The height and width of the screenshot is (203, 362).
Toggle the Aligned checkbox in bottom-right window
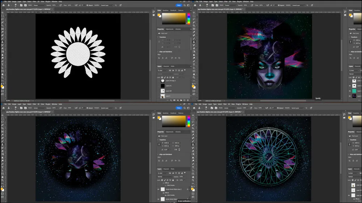pyautogui.click(x=278, y=108)
